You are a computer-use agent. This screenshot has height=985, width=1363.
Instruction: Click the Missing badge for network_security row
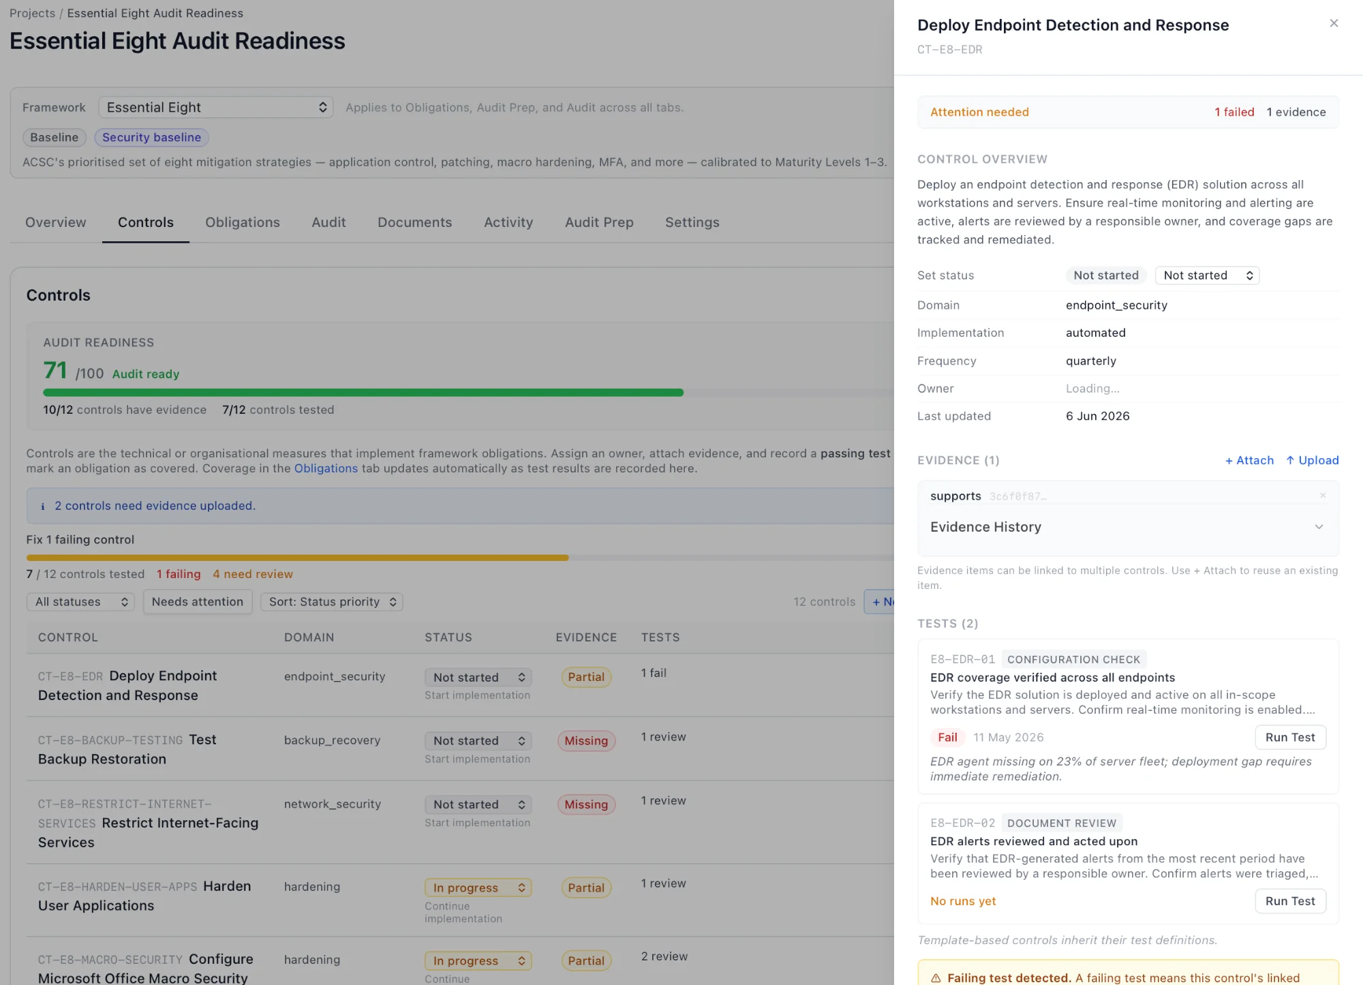point(586,804)
